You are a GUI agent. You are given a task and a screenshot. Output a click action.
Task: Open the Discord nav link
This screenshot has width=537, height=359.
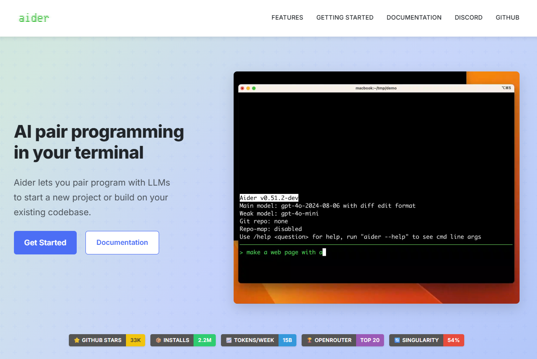click(469, 17)
